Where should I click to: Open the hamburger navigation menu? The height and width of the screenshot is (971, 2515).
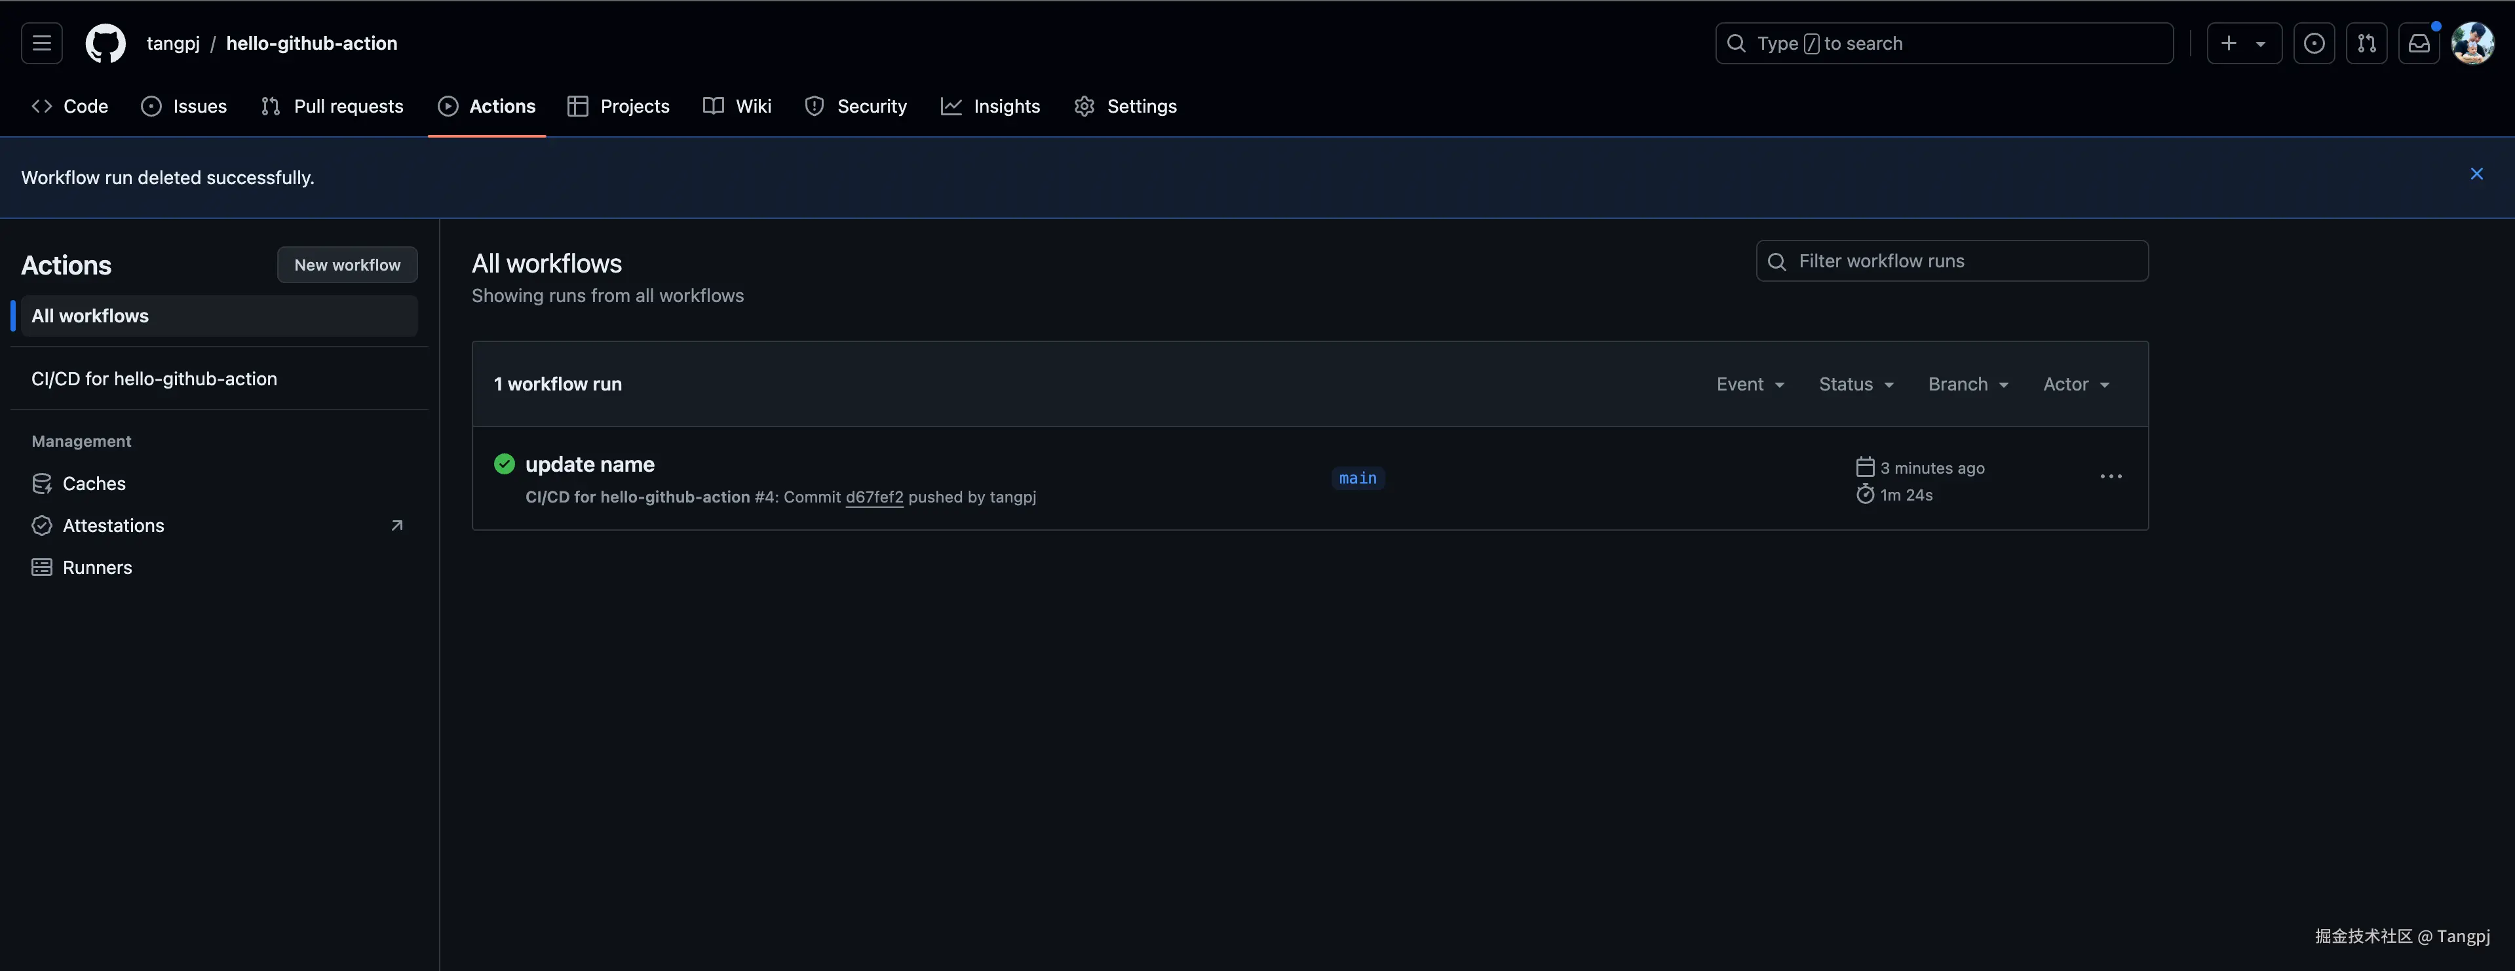(x=41, y=43)
